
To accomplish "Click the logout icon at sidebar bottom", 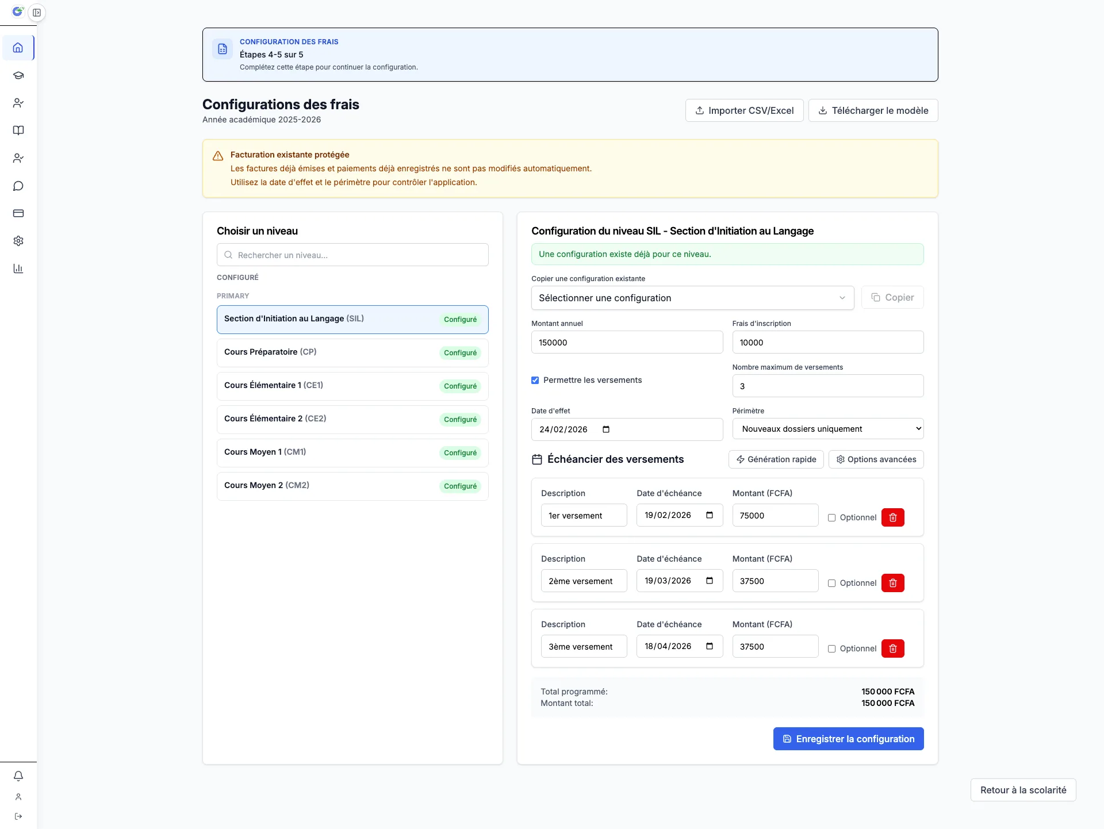I will [x=18, y=816].
